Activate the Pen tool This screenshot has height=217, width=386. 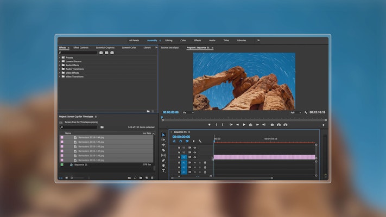(x=163, y=161)
